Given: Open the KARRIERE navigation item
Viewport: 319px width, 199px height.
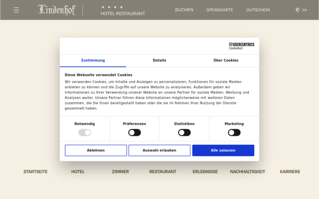Looking at the screenshot, I should pos(290,172).
